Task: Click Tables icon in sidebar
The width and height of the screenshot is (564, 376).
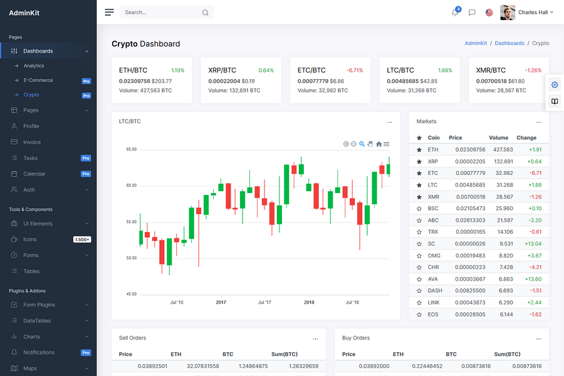Action: pyautogui.click(x=14, y=271)
